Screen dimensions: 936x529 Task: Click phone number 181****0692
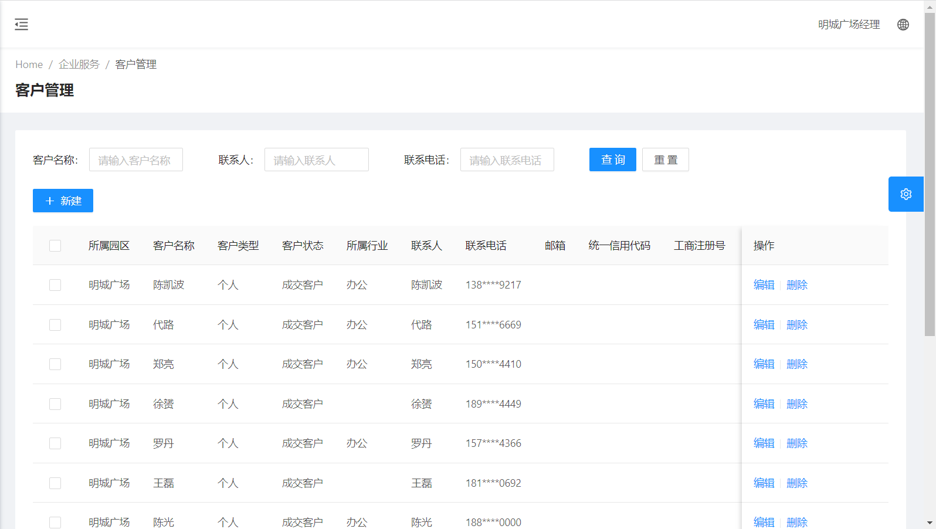[493, 483]
